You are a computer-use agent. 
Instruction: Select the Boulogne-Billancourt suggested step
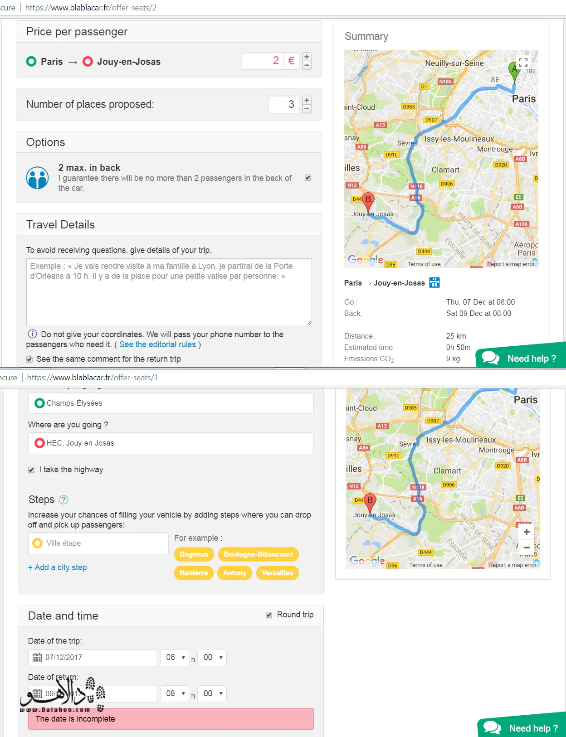click(259, 554)
